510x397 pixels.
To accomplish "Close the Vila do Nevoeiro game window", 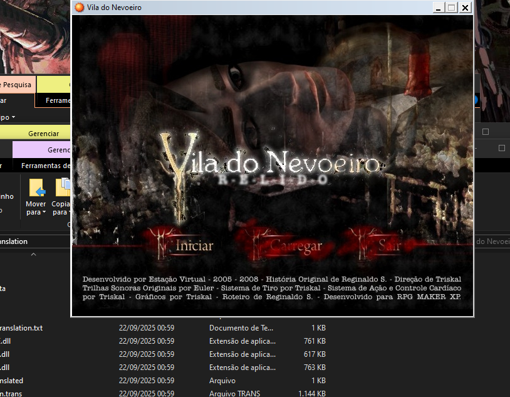I will (x=465, y=8).
